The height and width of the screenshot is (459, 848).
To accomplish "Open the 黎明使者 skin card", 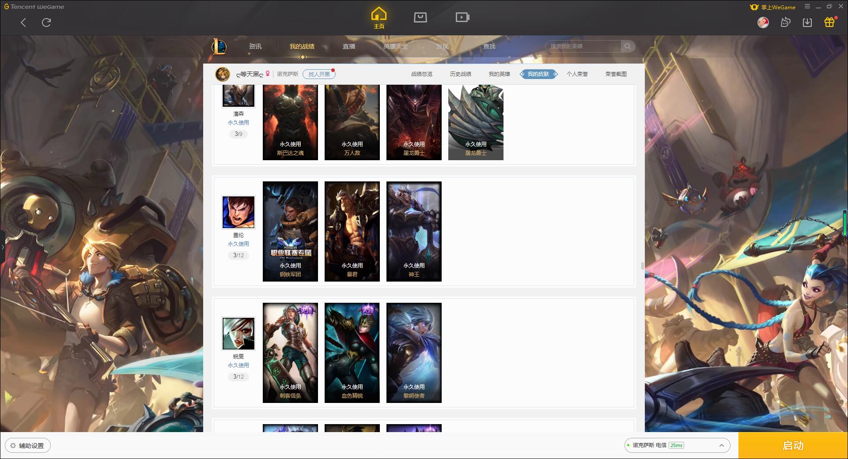I will pos(414,353).
